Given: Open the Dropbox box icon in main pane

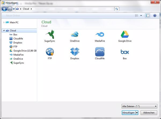Looking at the screenshot, I should click(75, 52).
